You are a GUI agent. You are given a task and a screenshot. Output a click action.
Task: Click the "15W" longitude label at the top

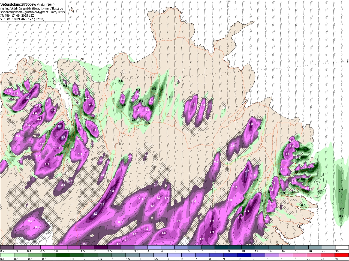(228, 1)
